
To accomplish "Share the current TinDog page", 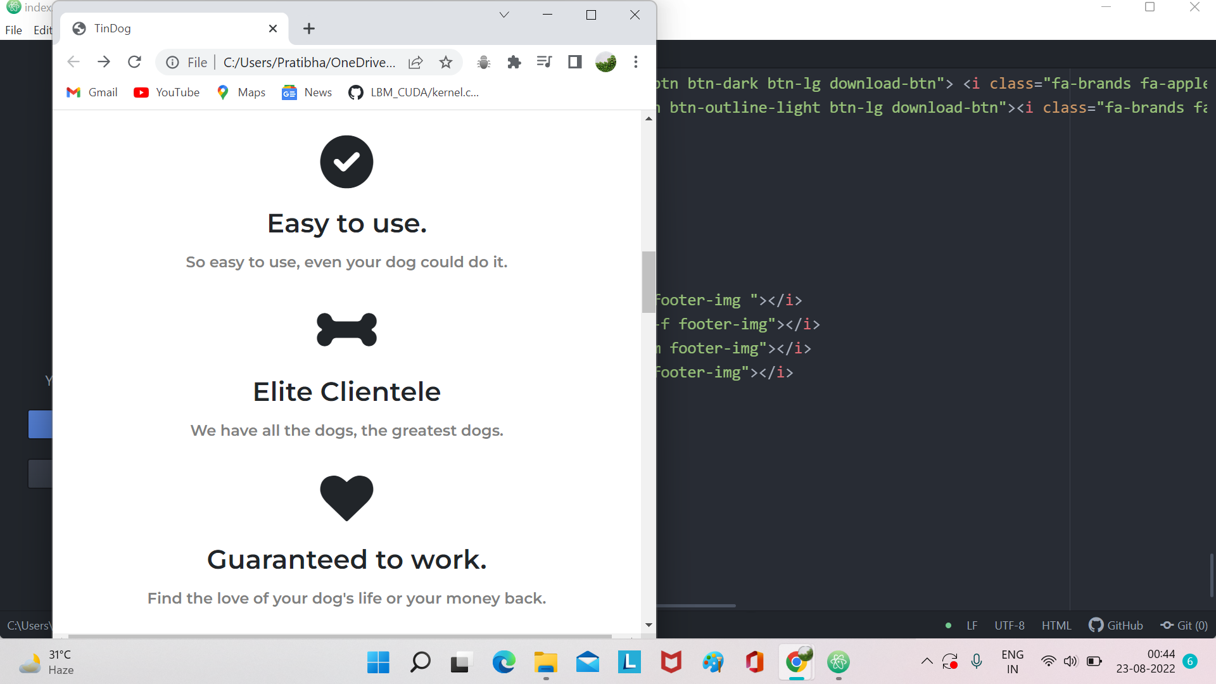I will (415, 61).
